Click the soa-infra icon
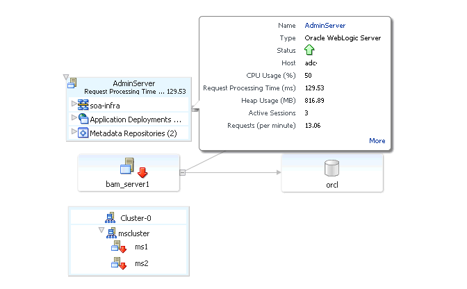467x289 pixels. (x=83, y=105)
